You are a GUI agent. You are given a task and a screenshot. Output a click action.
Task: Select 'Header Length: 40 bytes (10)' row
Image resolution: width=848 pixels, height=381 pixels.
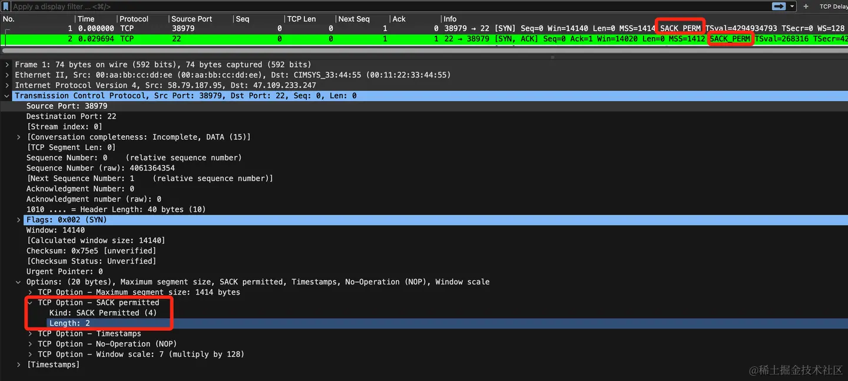(x=424, y=209)
